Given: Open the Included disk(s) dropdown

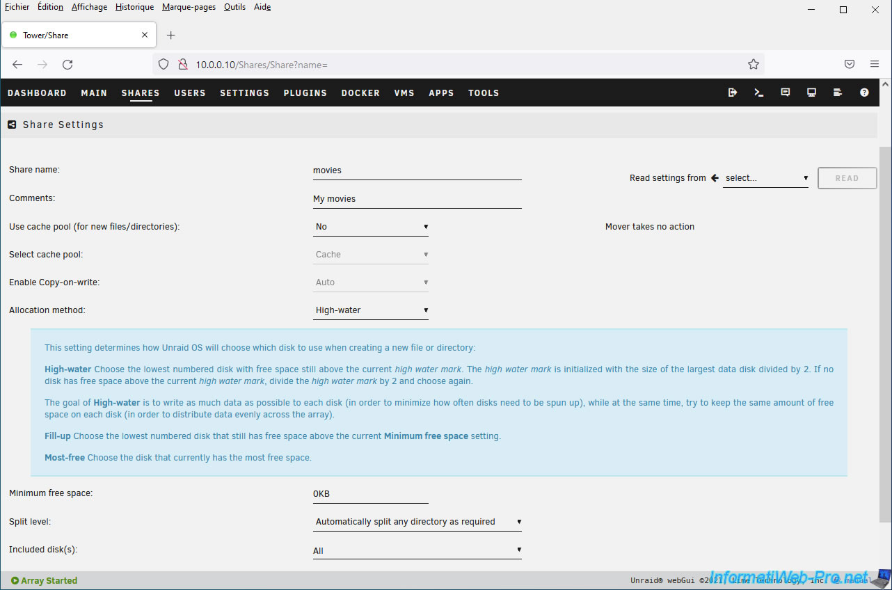Looking at the screenshot, I should [x=417, y=550].
